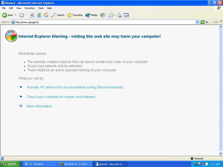Screen dimensions: 223x167
Task: Open the Favorites menu in menu bar
Action: click(29, 8)
